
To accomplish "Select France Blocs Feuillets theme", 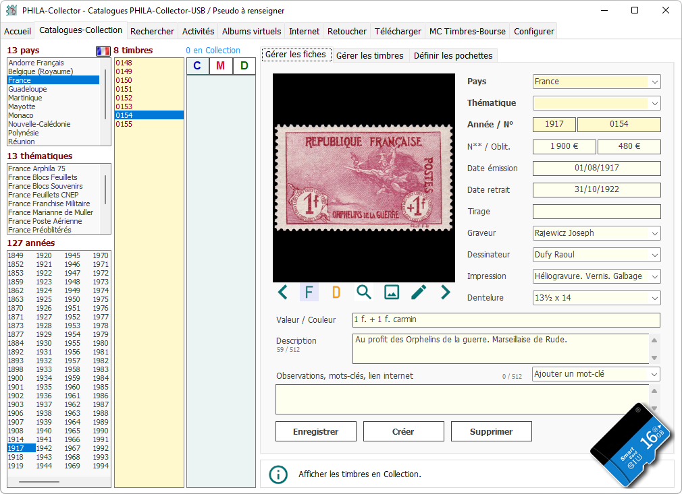I will click(53, 177).
